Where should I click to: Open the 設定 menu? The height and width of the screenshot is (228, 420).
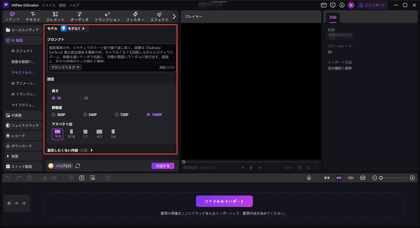click(x=62, y=5)
